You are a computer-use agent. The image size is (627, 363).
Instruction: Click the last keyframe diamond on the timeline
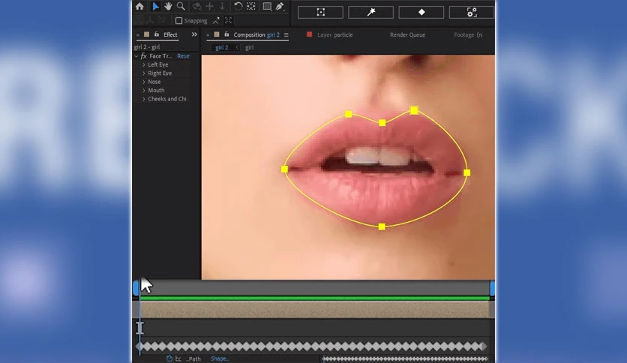(x=483, y=346)
